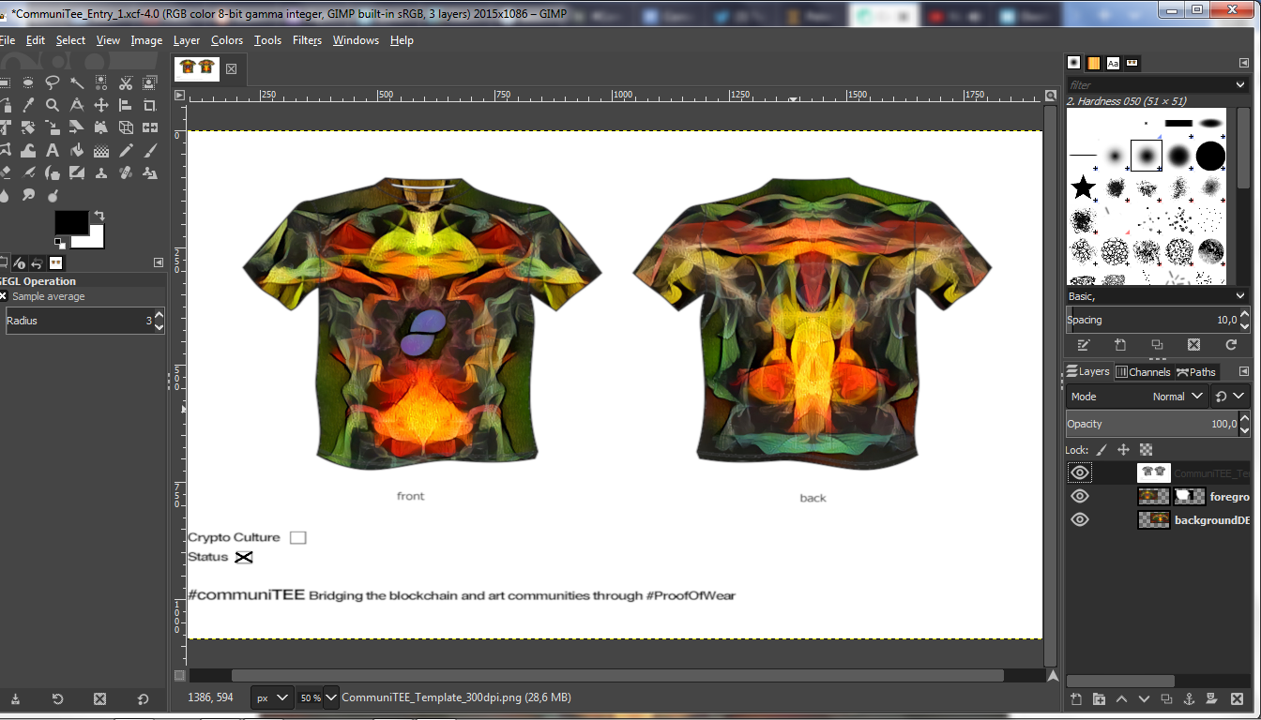This screenshot has width=1261, height=720.
Task: Click the anchor floating layer icon
Action: pos(1189,698)
